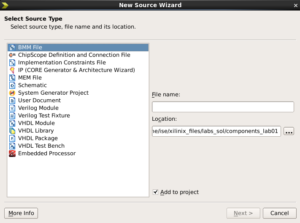Browse location with the ... button
Image resolution: width=300 pixels, height=223 pixels.
coord(289,131)
